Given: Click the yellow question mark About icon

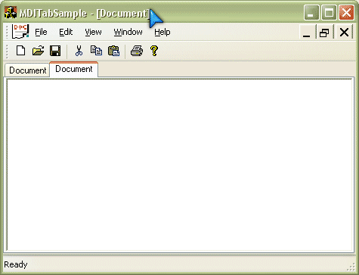Looking at the screenshot, I should click(x=154, y=51).
